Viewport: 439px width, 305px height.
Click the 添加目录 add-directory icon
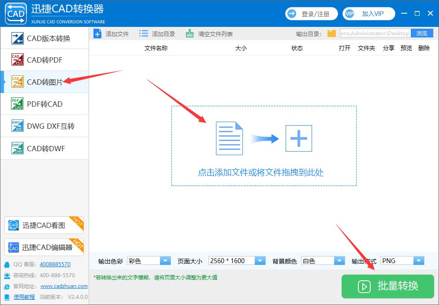(143, 33)
